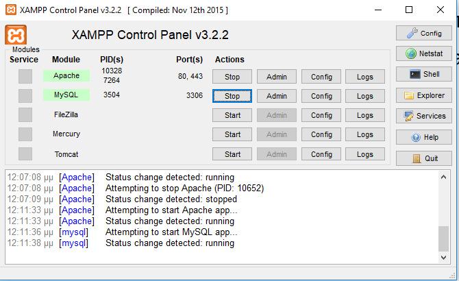Open the Apache Logs menu
The image size is (459, 281).
click(365, 77)
